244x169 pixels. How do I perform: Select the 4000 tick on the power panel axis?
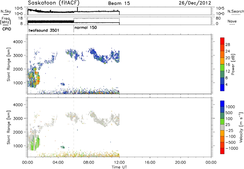[x=19, y=42]
